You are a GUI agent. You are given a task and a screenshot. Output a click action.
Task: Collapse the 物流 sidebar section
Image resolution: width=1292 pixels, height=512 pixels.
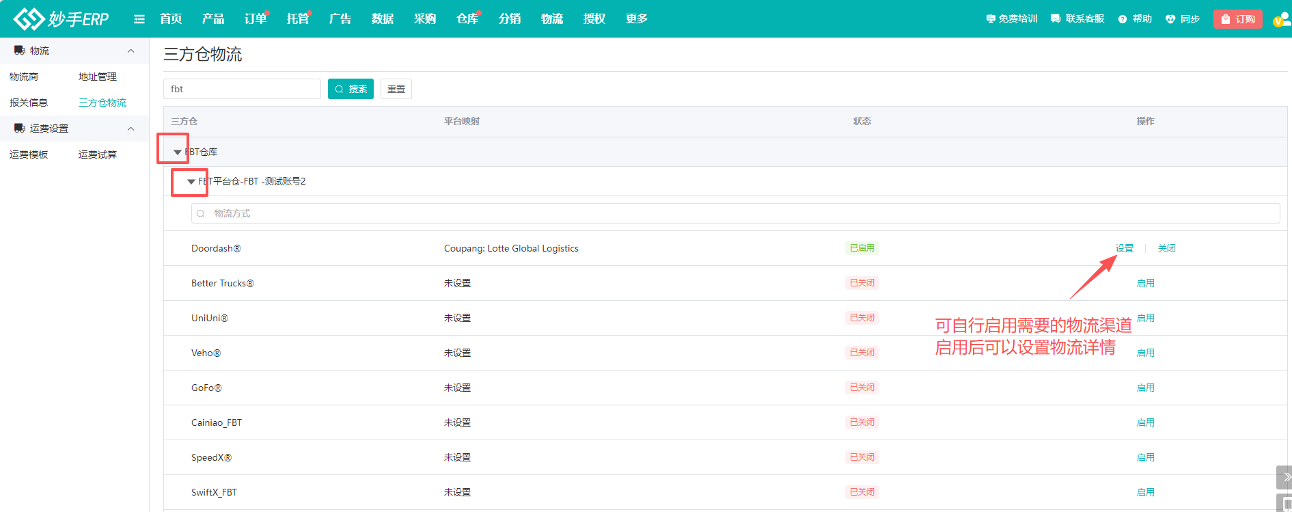tap(131, 51)
